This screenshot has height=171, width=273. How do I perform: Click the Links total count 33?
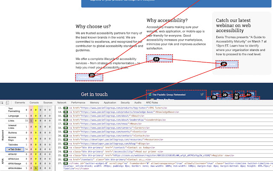pos(26,121)
